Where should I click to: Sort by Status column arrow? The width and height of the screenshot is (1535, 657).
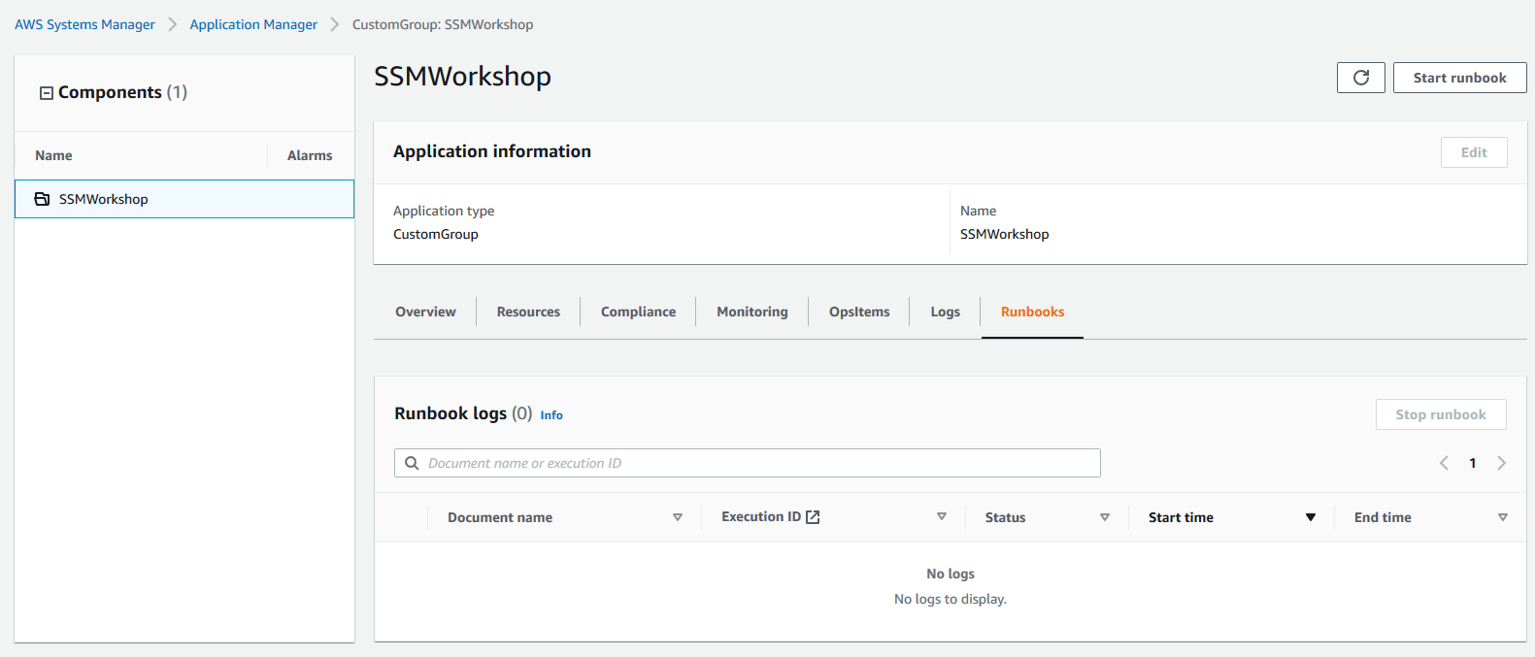(x=1105, y=517)
